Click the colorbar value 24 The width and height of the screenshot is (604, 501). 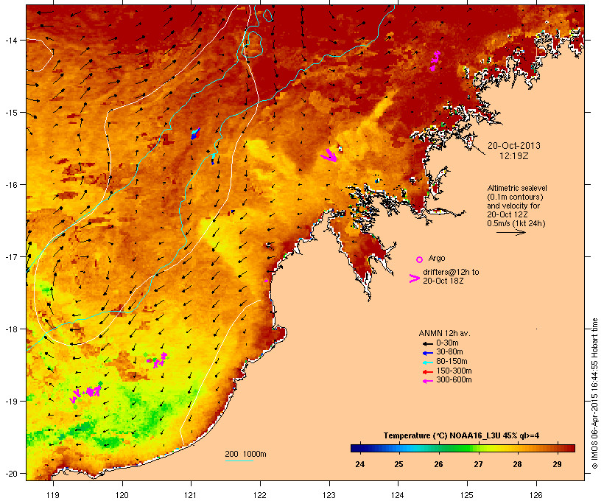pos(359,464)
